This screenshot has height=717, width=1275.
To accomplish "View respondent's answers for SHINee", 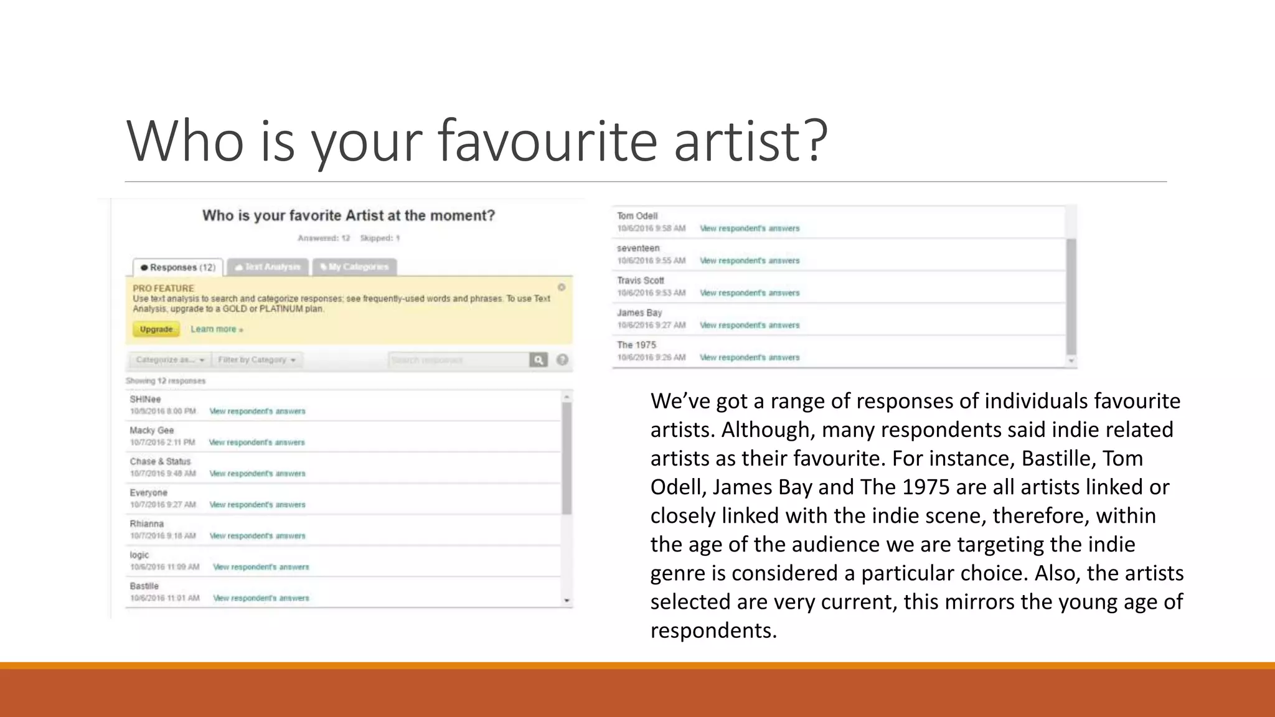I will pyautogui.click(x=257, y=411).
